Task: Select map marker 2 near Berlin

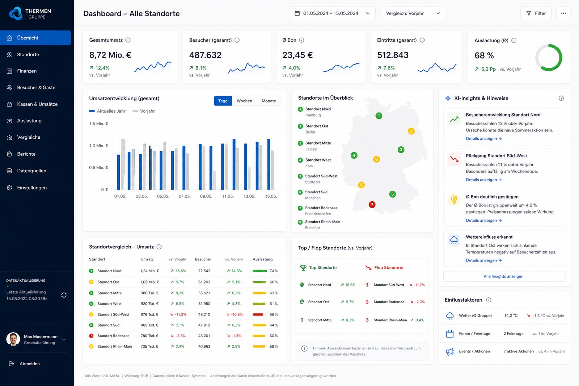Action: click(x=411, y=131)
